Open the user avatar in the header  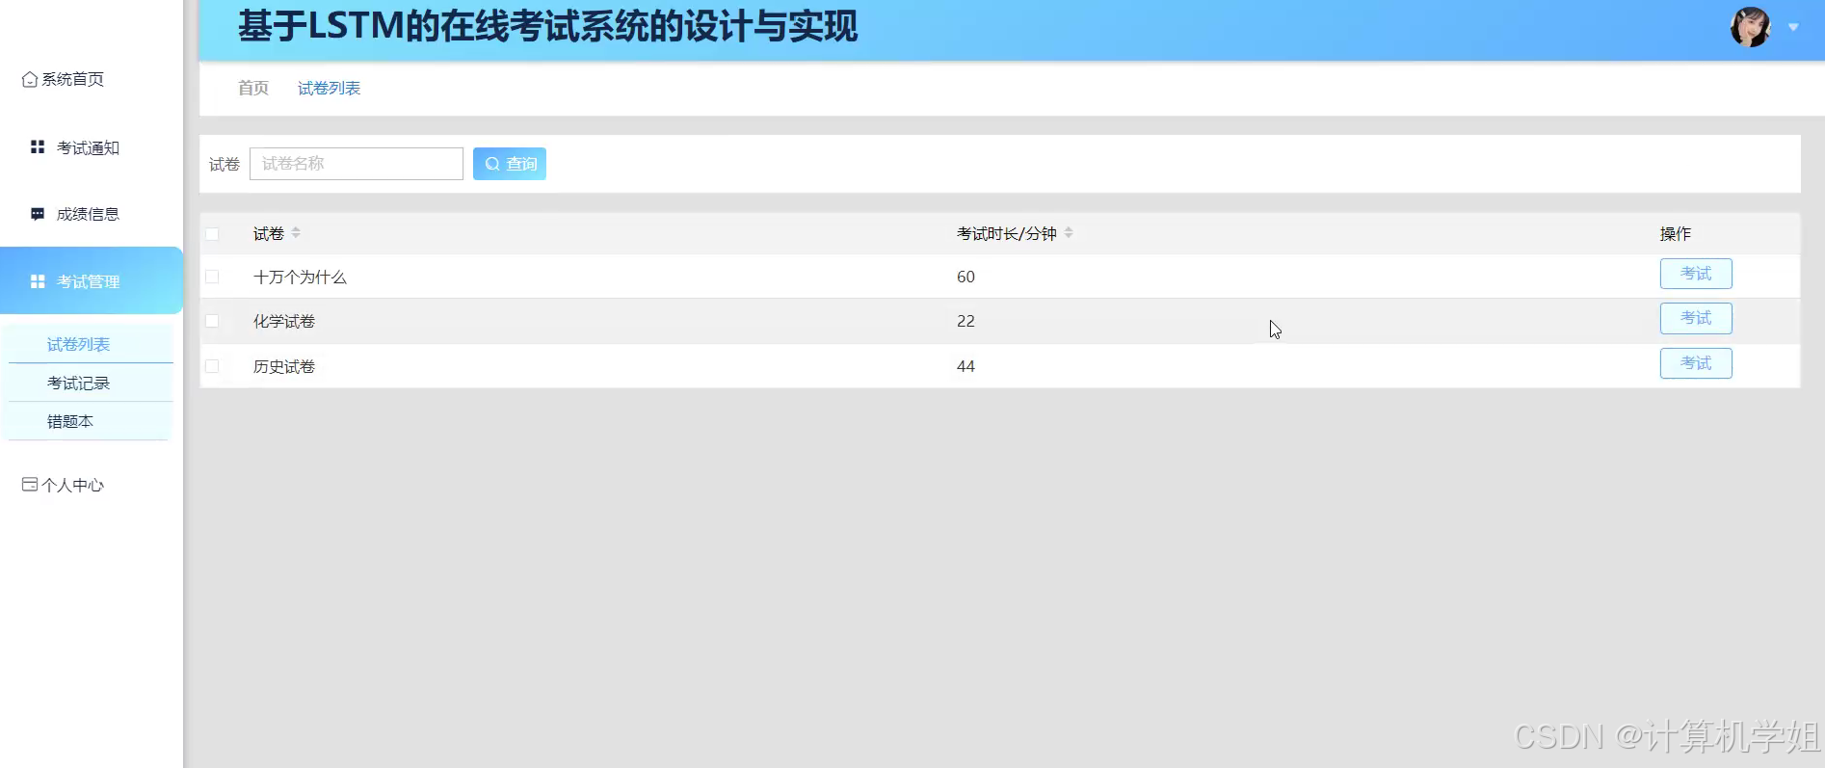pos(1750,27)
